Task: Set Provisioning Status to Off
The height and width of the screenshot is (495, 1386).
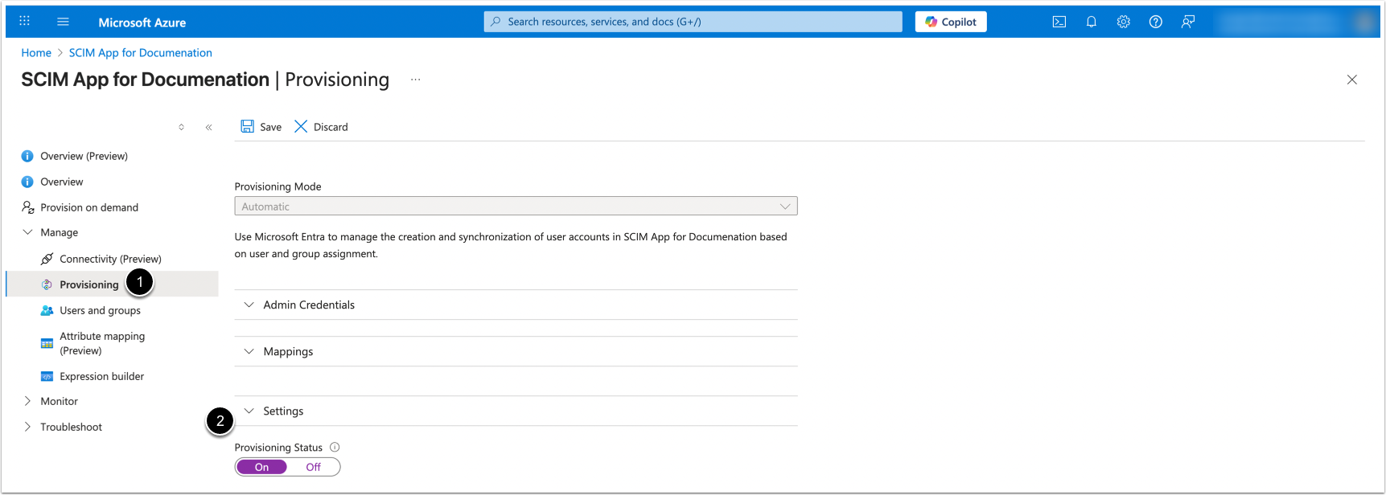Action: pyautogui.click(x=313, y=467)
